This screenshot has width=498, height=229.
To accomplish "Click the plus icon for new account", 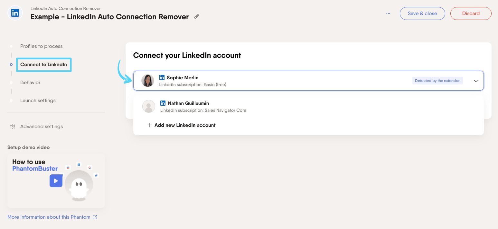I will click(149, 125).
